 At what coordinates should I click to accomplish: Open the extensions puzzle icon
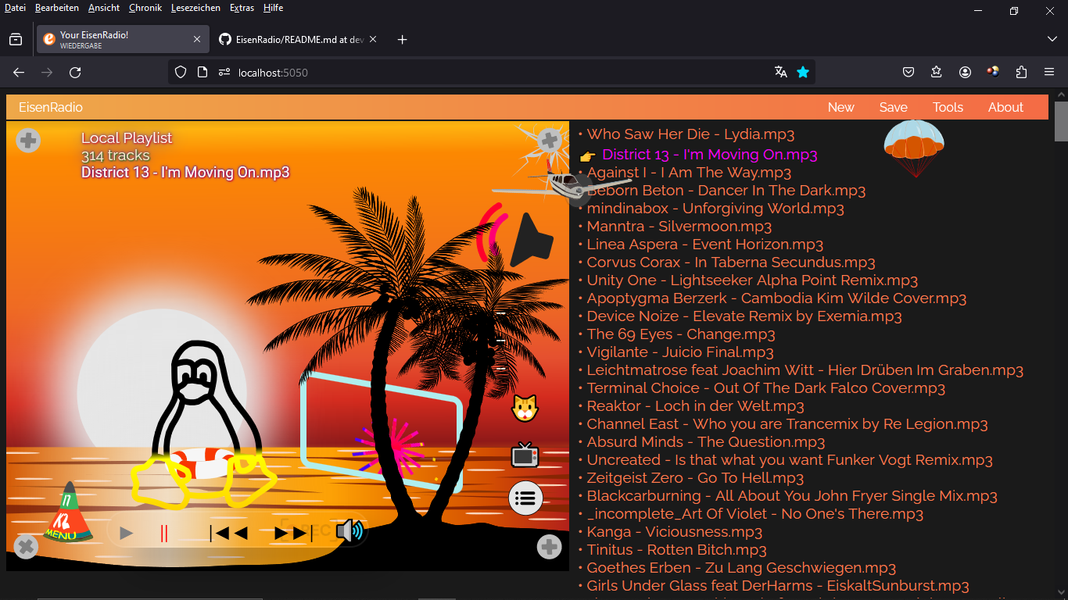coord(1021,72)
